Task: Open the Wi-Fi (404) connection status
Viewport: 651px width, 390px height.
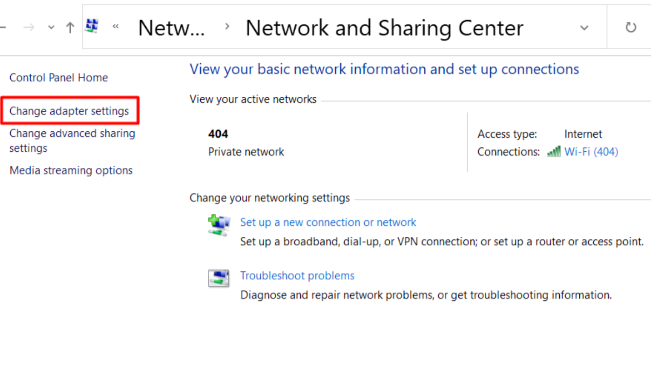Action: click(591, 152)
